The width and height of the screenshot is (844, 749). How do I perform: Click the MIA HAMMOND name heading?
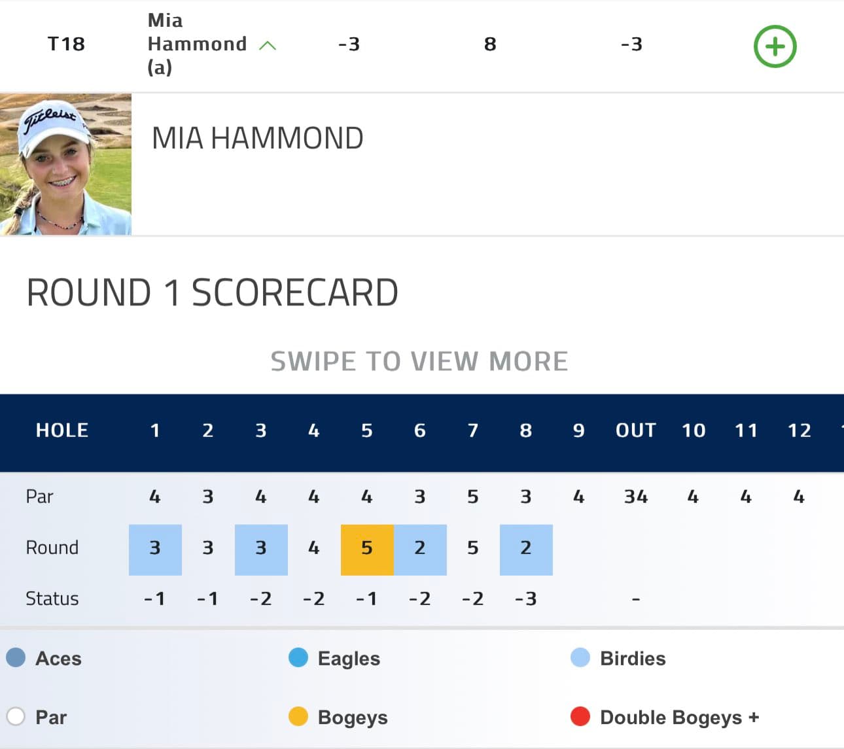pyautogui.click(x=258, y=139)
